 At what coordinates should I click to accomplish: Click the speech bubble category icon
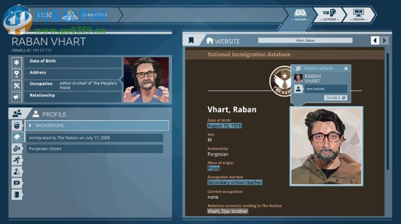pos(17,183)
